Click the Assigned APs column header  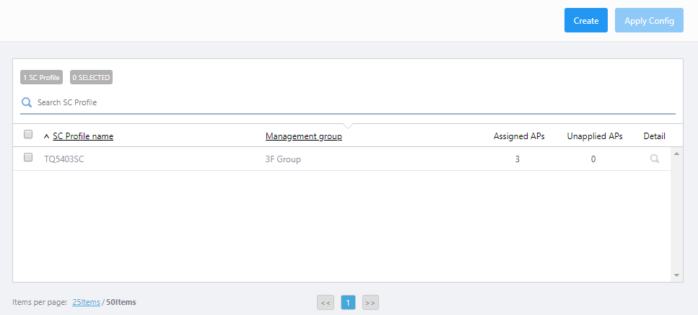click(518, 136)
